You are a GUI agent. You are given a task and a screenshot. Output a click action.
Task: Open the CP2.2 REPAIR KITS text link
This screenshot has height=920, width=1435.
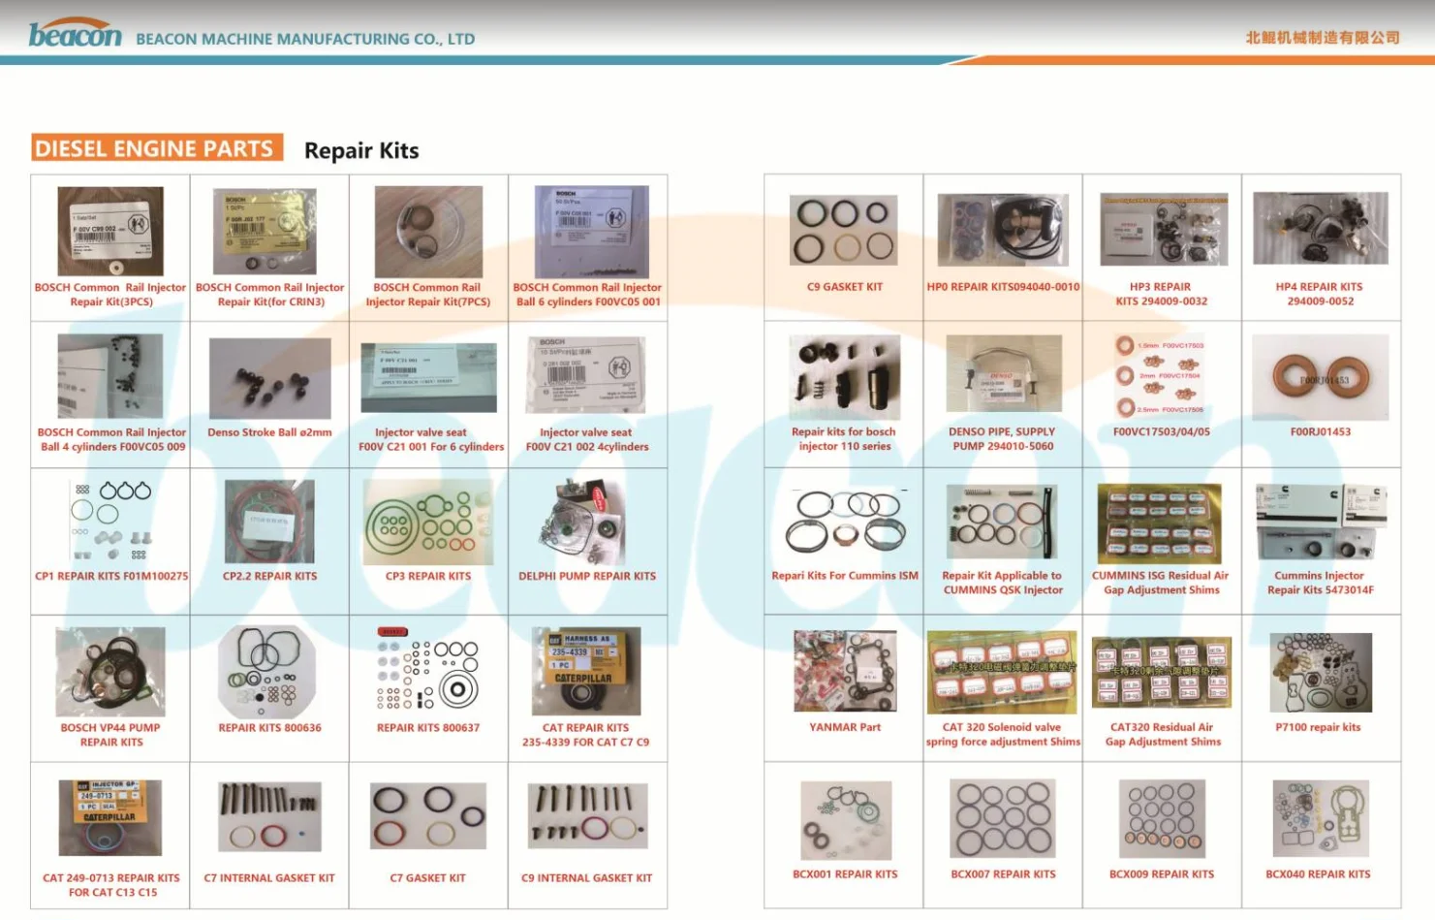(x=269, y=576)
